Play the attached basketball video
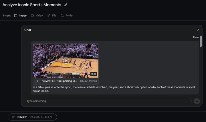 click(66, 61)
